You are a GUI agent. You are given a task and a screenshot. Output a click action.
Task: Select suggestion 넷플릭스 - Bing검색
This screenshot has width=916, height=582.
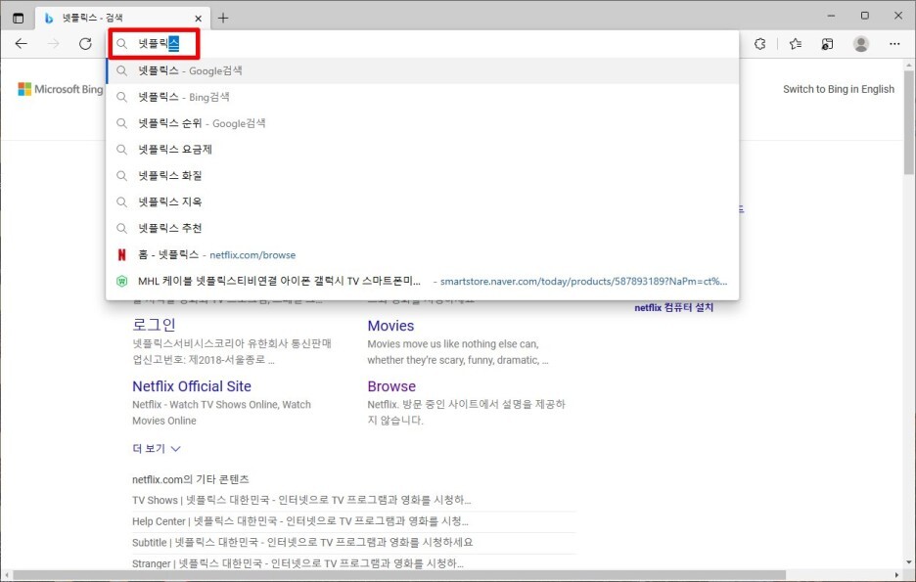point(423,97)
